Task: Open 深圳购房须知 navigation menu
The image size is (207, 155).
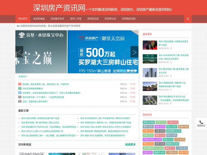Action: pos(129,19)
